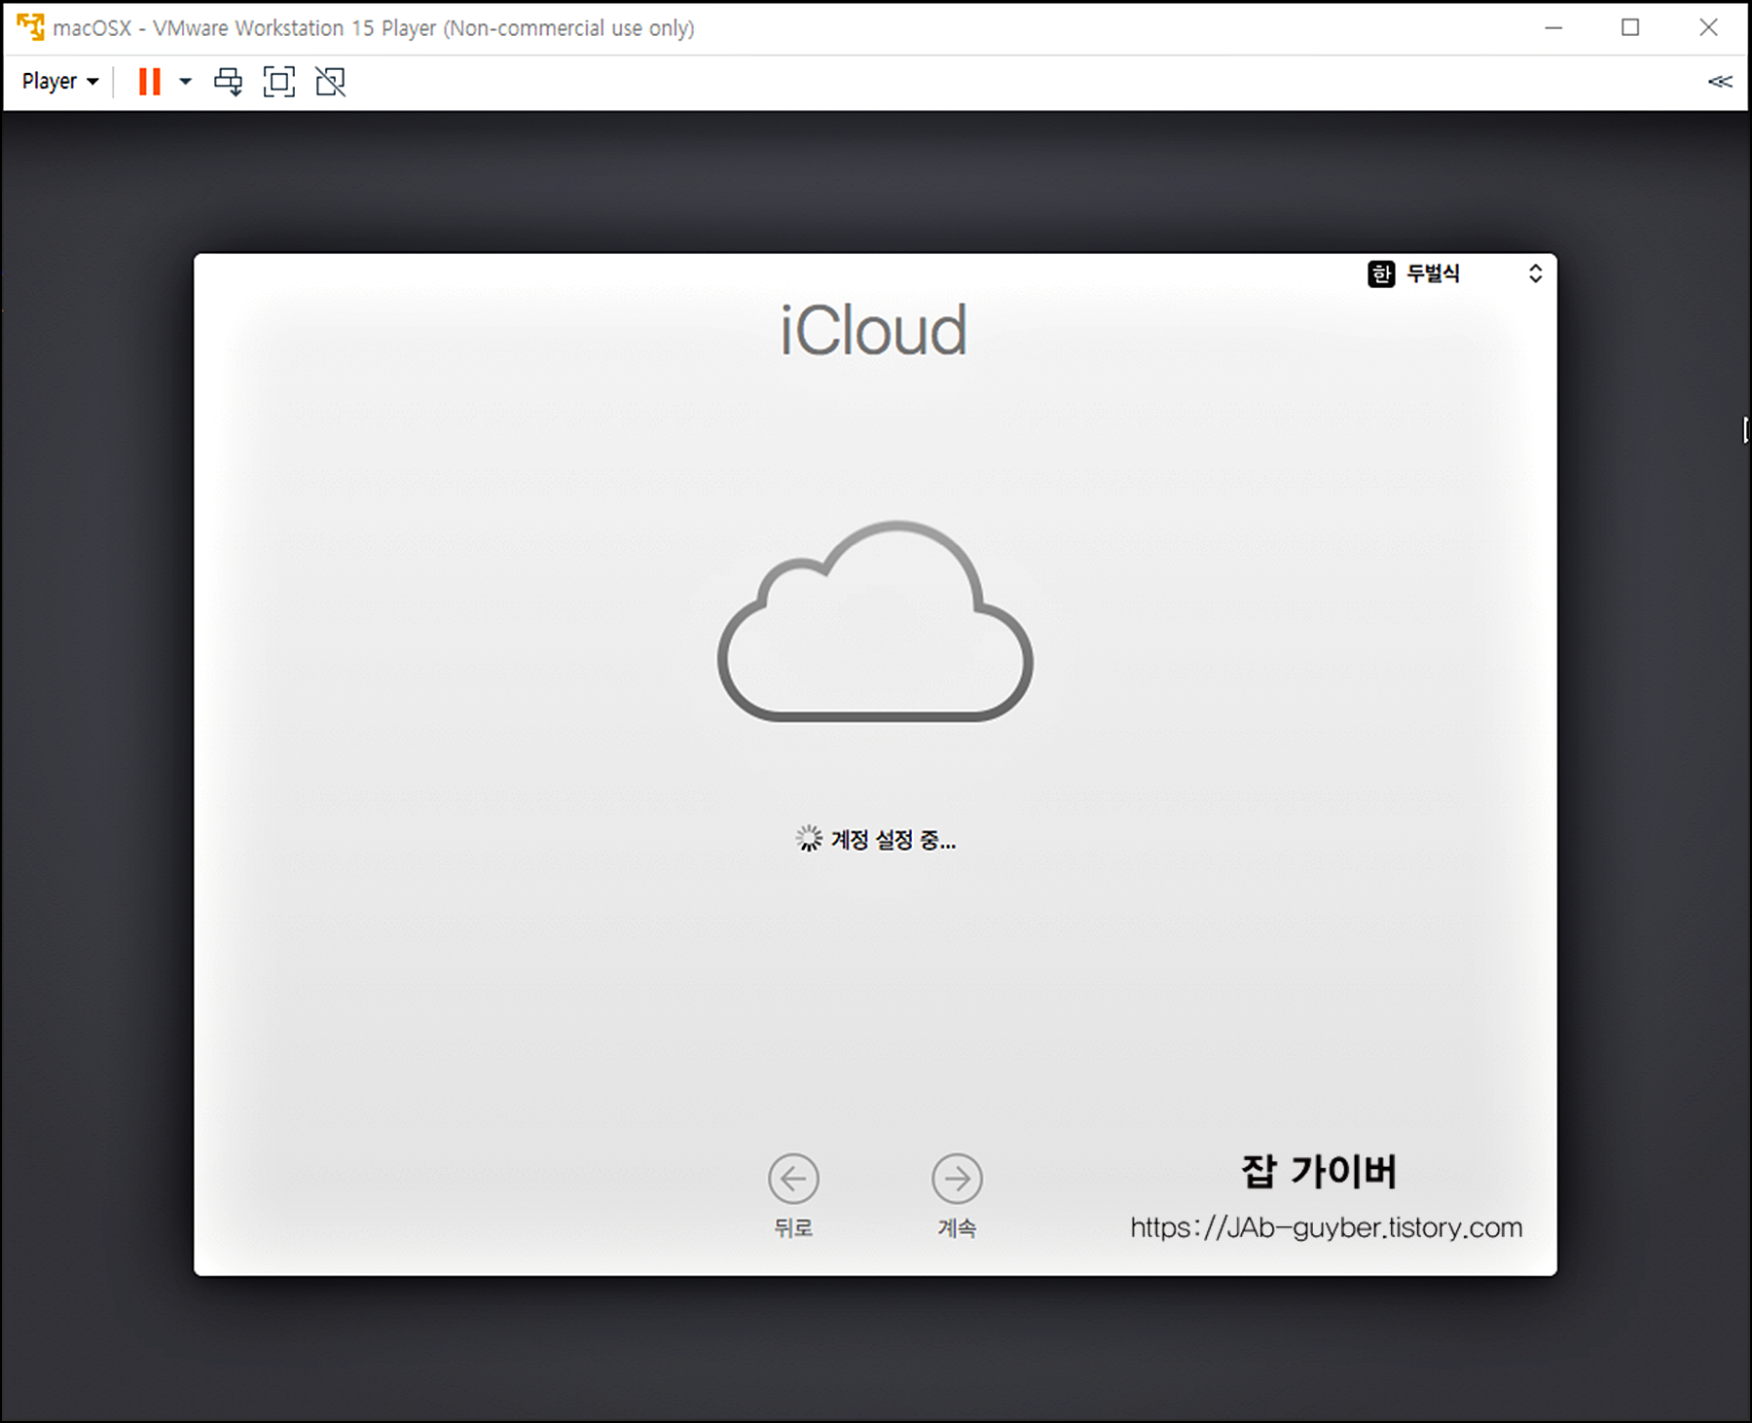Close the VMware Player window
The height and width of the screenshot is (1423, 1752).
point(1708,27)
